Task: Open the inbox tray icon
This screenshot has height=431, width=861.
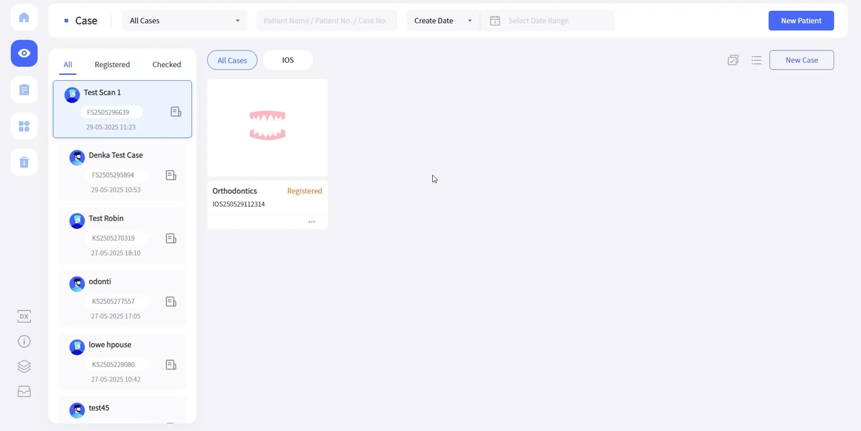Action: coord(24,391)
